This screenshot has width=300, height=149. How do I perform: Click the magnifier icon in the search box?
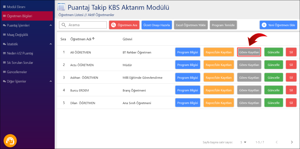(x=63, y=25)
